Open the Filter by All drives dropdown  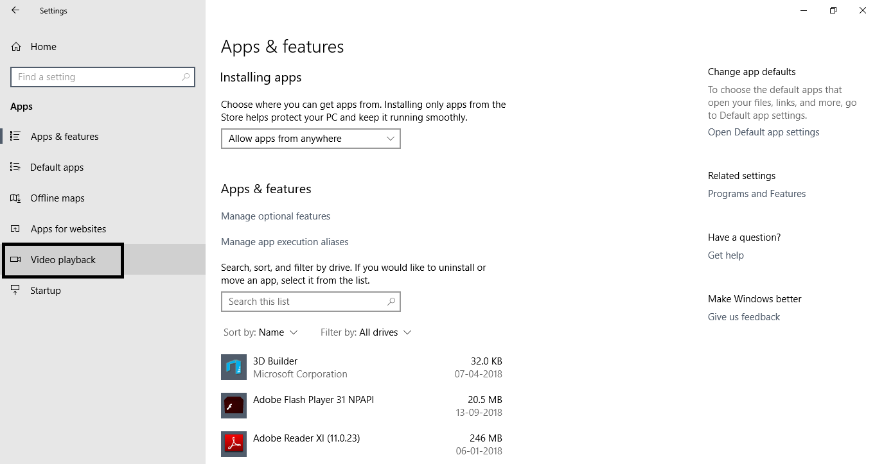tap(366, 332)
